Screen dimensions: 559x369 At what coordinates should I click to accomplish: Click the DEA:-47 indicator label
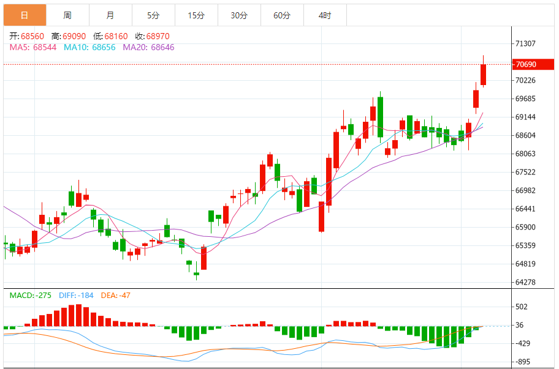pos(115,296)
